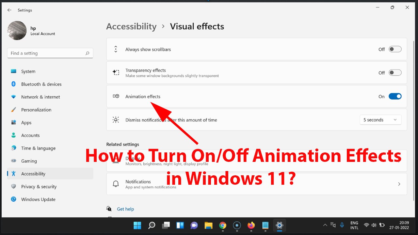The width and height of the screenshot is (418, 235).
Task: Open the Apps settings category
Action: 50,123
